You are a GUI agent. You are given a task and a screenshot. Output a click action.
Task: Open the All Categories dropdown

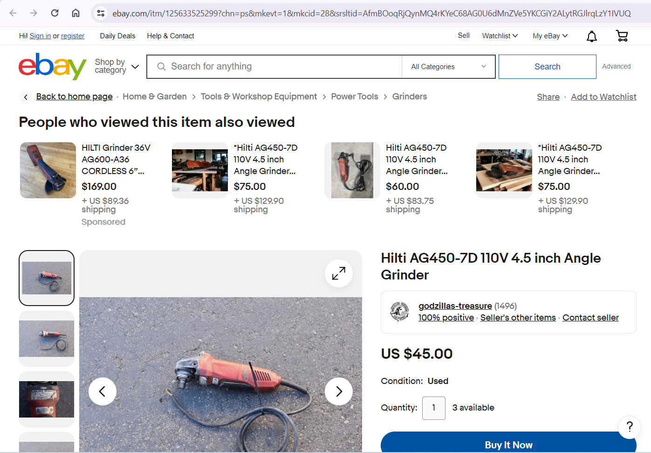point(448,67)
